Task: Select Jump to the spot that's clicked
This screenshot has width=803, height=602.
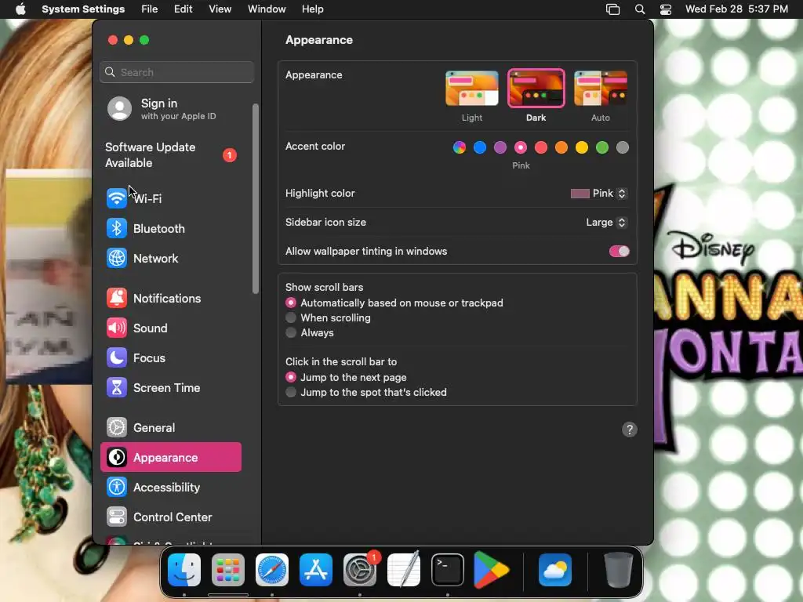Action: point(291,392)
